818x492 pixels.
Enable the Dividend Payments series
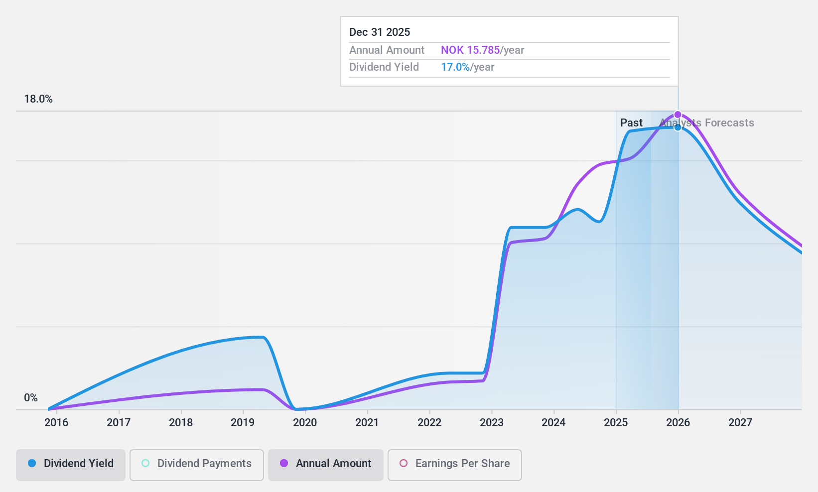click(197, 465)
